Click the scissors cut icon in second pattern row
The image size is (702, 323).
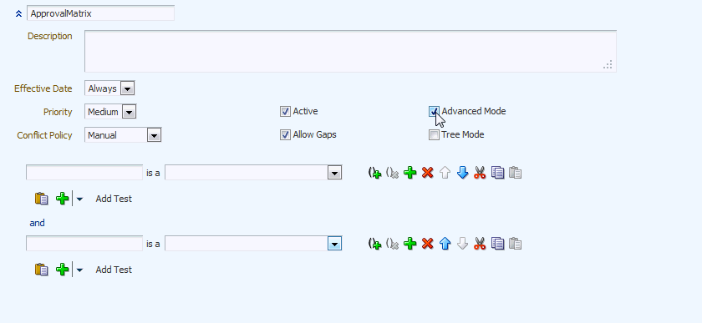pyautogui.click(x=480, y=244)
